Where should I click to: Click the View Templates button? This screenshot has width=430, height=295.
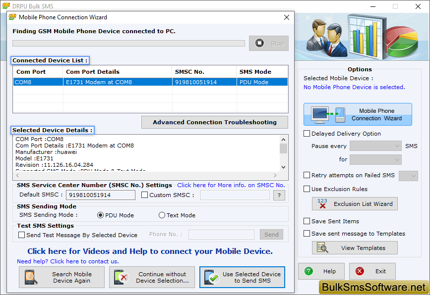point(355,247)
